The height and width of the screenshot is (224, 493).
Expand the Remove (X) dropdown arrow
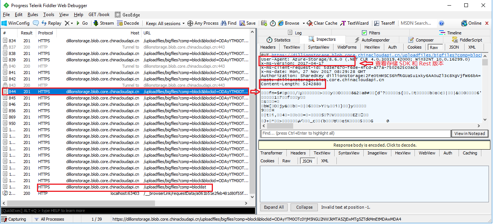coord(72,23)
